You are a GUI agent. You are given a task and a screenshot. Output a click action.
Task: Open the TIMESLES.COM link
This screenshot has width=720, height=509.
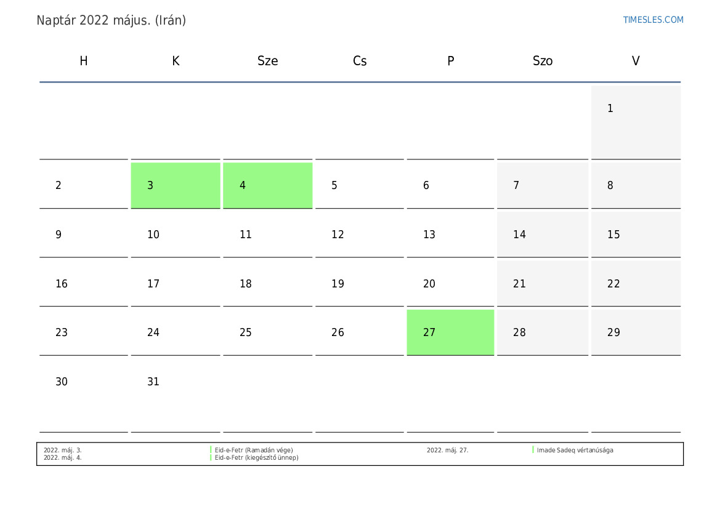pos(653,20)
